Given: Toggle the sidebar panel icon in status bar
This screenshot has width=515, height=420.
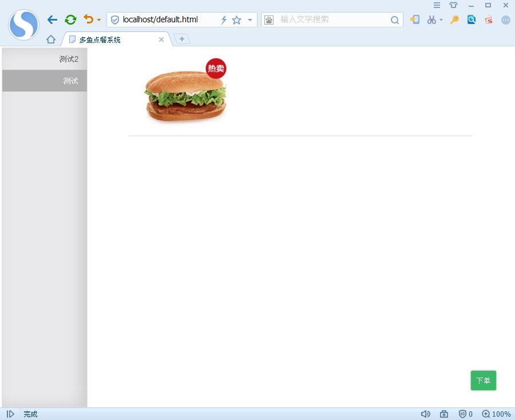Looking at the screenshot, I should coord(10,414).
